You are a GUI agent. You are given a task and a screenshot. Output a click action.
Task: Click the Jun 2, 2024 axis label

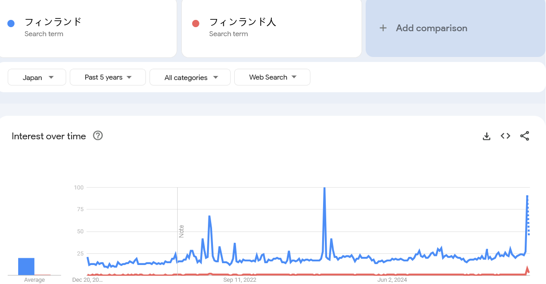point(392,280)
